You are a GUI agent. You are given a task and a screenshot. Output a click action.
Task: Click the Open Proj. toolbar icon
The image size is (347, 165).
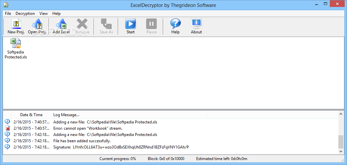[37, 26]
